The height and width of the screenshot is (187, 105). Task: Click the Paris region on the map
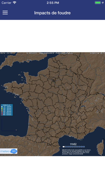point(54,81)
